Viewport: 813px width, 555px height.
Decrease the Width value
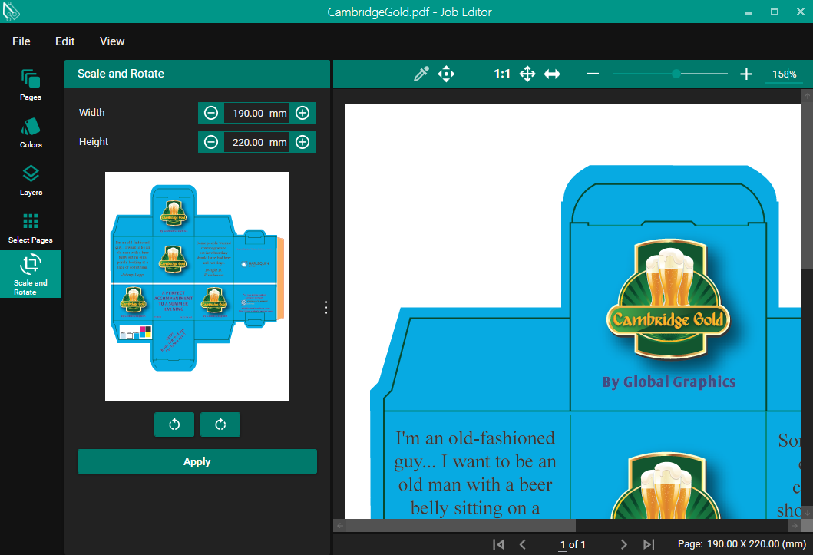click(x=211, y=113)
